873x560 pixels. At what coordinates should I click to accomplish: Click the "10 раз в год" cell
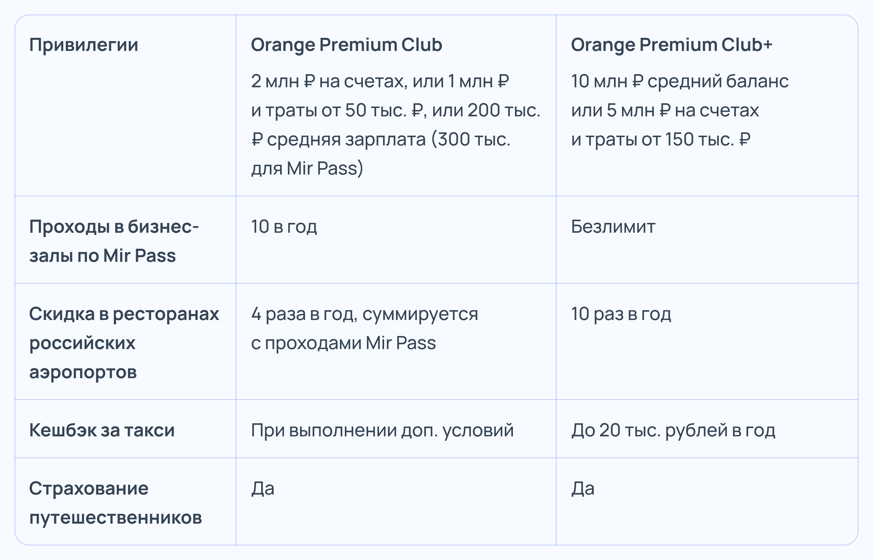[x=621, y=314]
